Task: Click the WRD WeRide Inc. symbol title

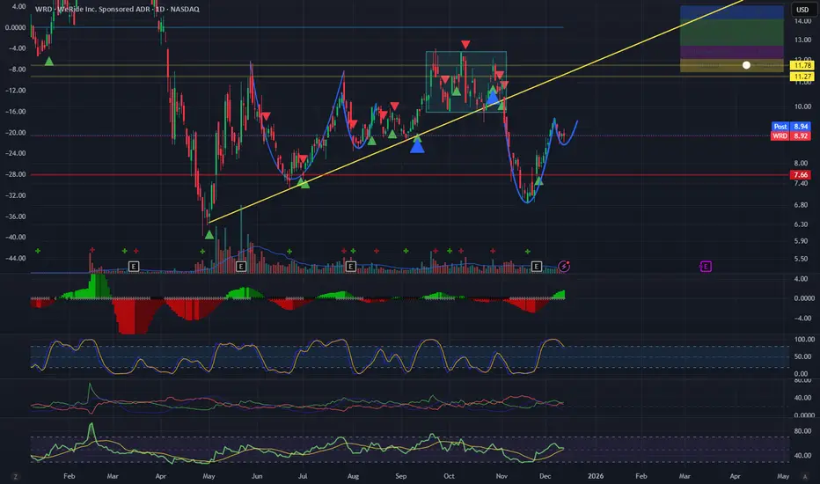Action: pyautogui.click(x=117, y=9)
